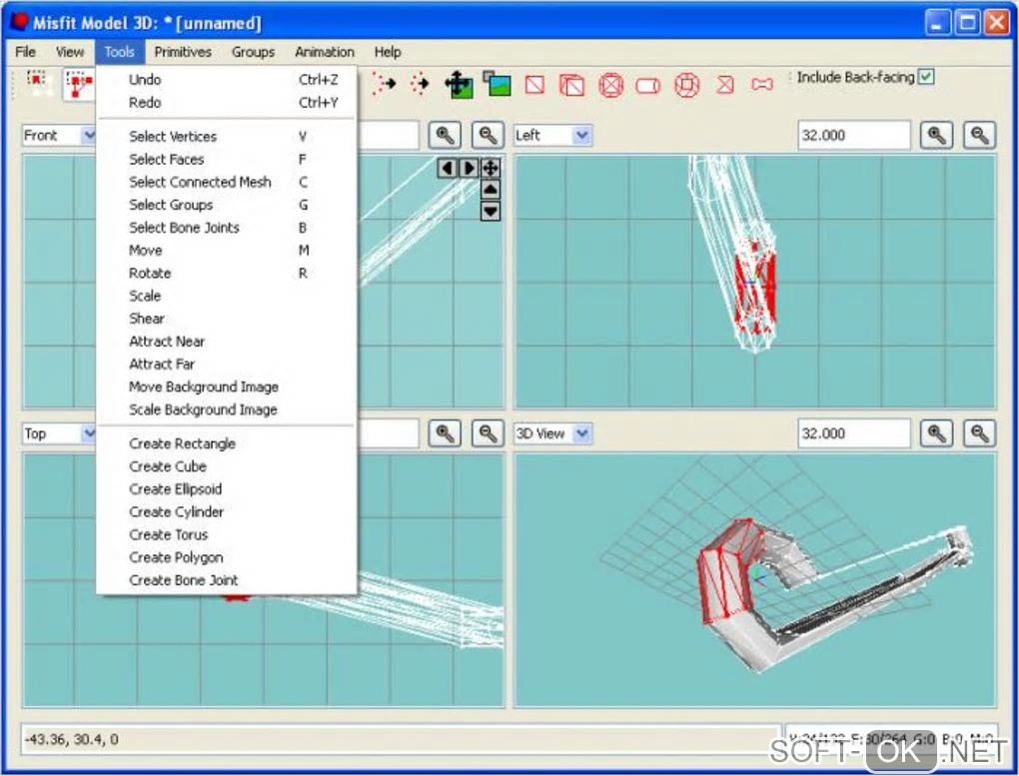This screenshot has width=1019, height=776.
Task: Open the Primitives menu
Action: pyautogui.click(x=183, y=52)
